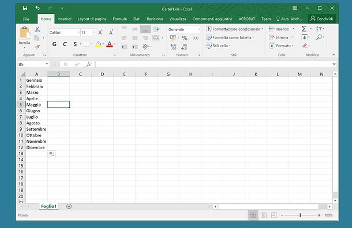352x228 pixels.
Task: Collapse the ribbon with the caret arrow
Action: coord(334,55)
